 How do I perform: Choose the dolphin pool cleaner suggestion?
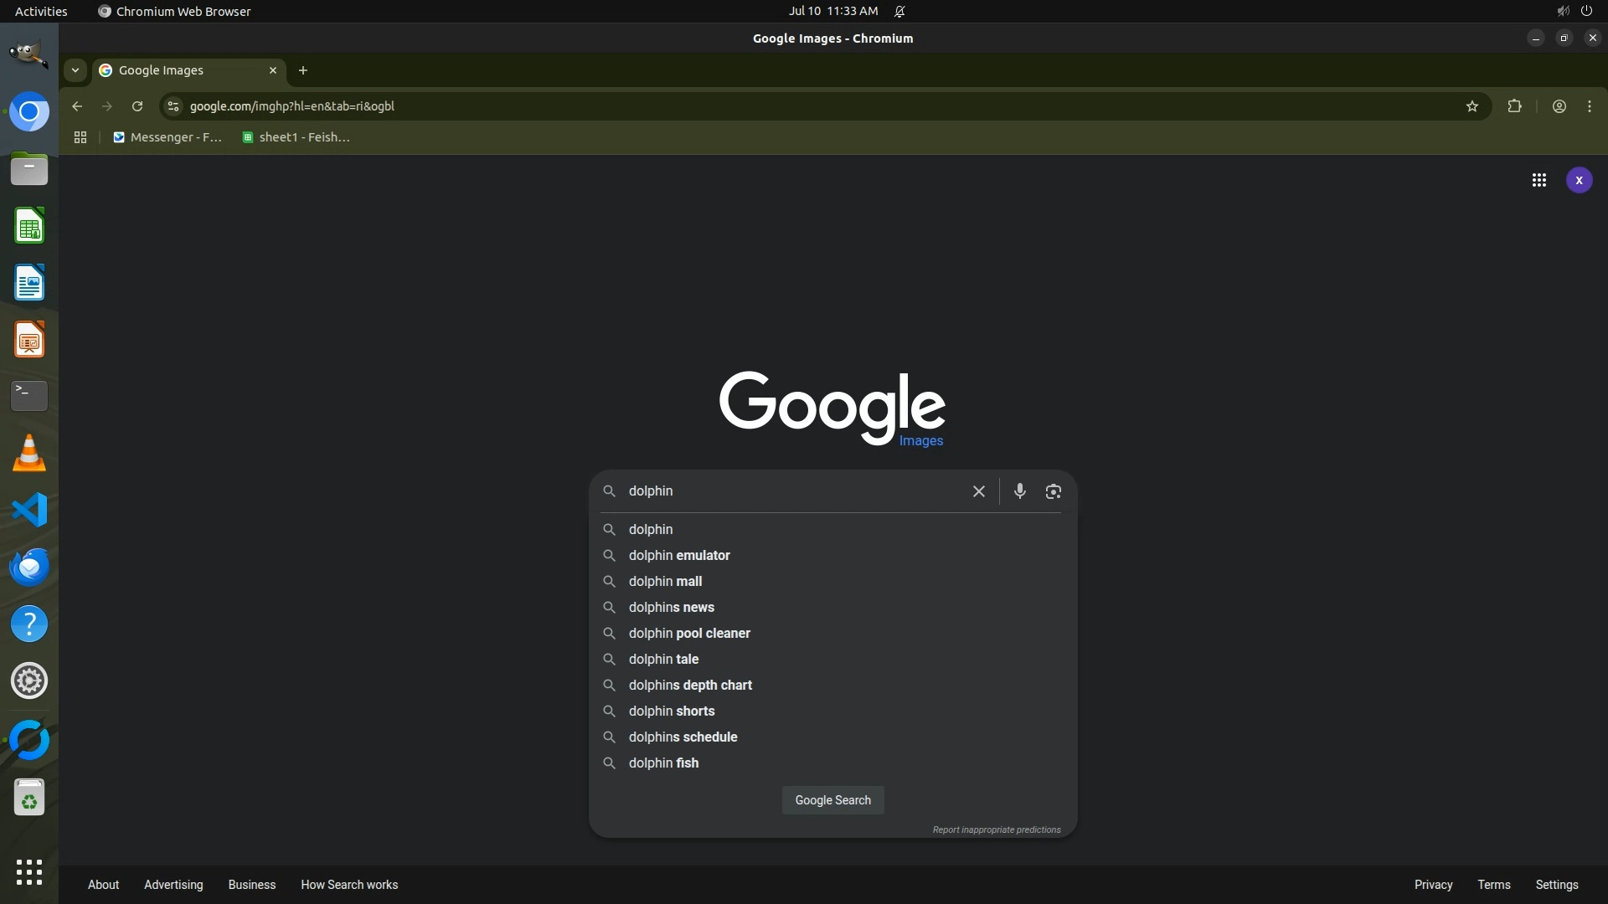click(x=689, y=633)
